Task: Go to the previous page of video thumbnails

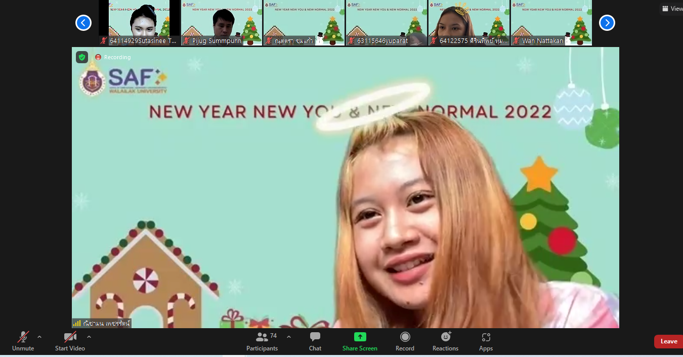Action: [83, 23]
